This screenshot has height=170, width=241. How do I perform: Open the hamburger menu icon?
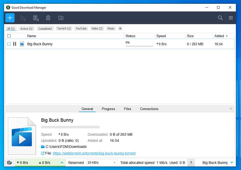tap(231, 18)
